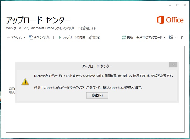
Task: Click the アクション lightning icon
Action: point(9,38)
